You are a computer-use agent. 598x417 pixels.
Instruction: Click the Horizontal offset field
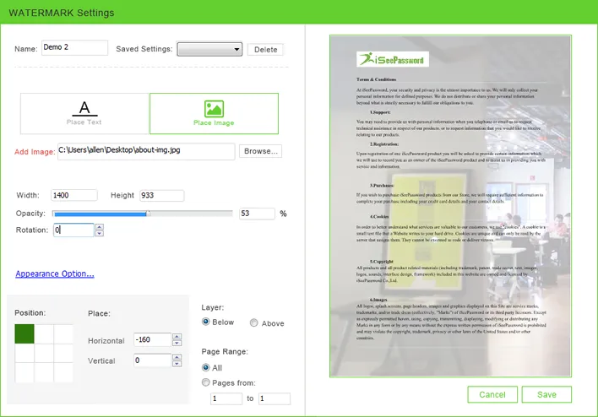(x=153, y=339)
